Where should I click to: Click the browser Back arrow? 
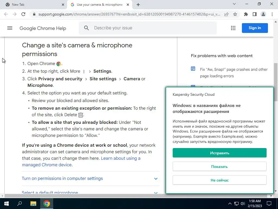(6, 14)
